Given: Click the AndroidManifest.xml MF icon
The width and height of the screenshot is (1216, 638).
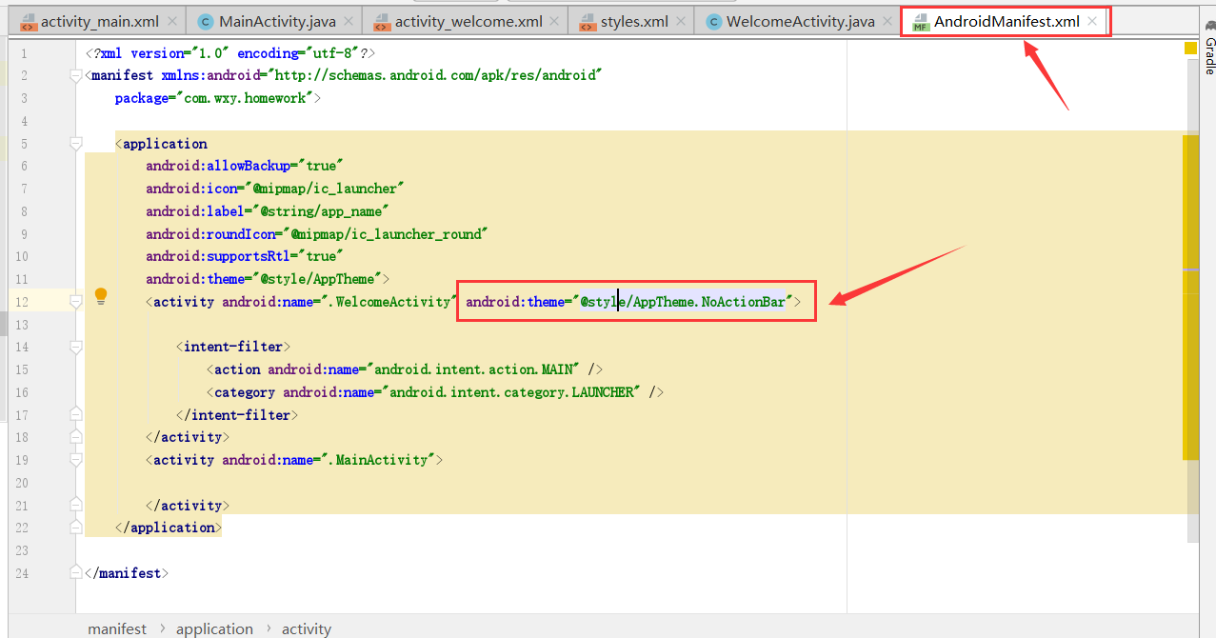Looking at the screenshot, I should pyautogui.click(x=921, y=22).
